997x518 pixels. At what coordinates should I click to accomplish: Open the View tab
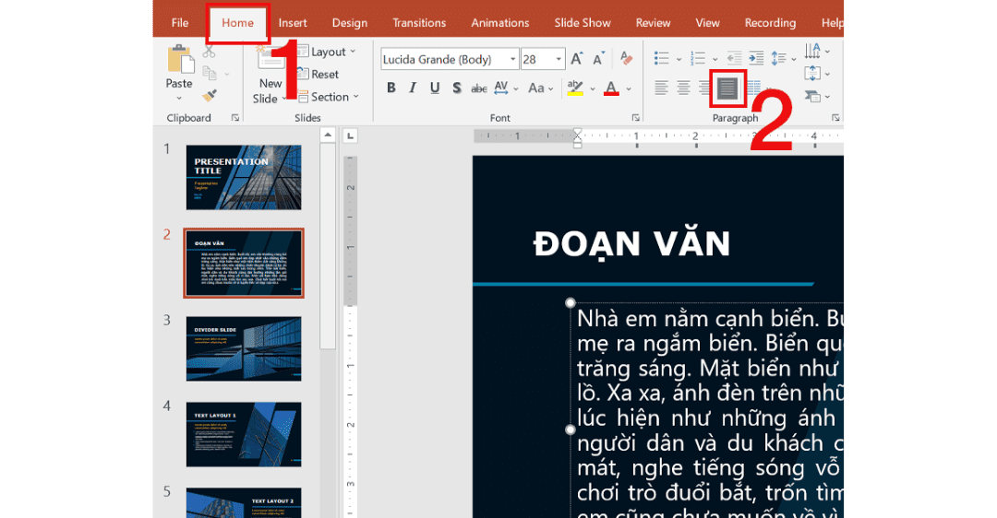pos(708,23)
